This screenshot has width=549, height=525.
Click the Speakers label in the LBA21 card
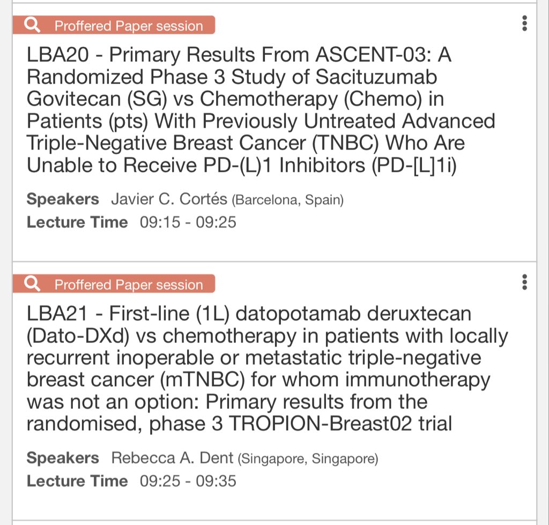click(63, 458)
